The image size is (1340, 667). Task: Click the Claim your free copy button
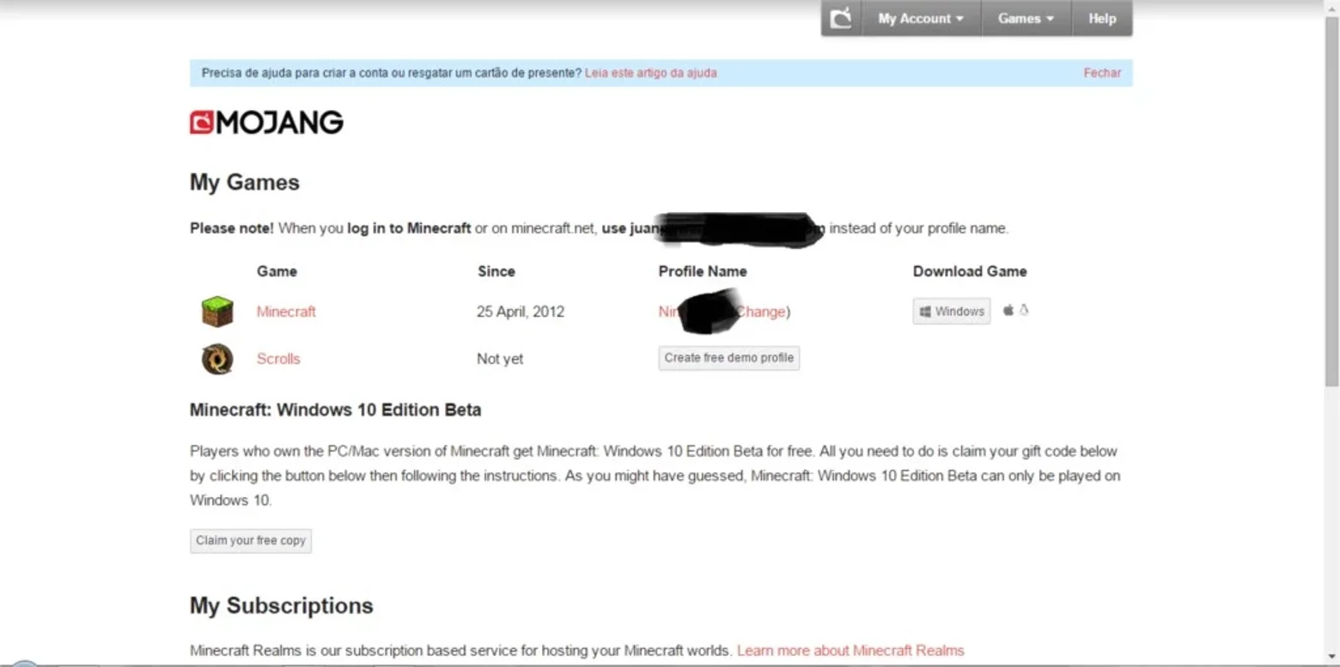251,541
